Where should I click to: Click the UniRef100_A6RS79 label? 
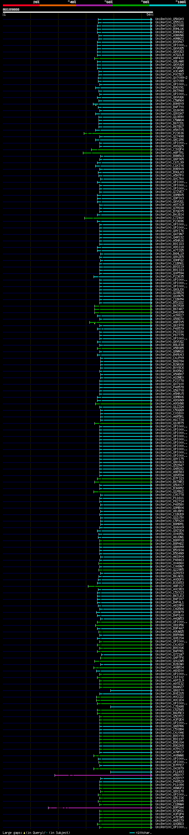tap(170, 821)
